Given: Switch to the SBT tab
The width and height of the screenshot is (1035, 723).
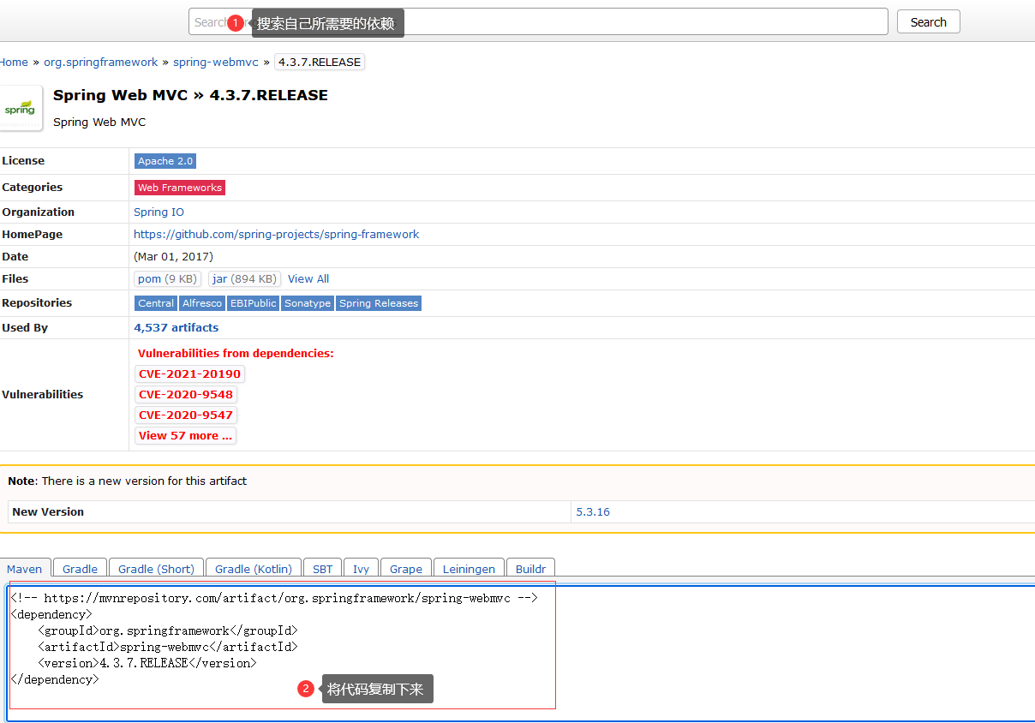Looking at the screenshot, I should [x=323, y=569].
